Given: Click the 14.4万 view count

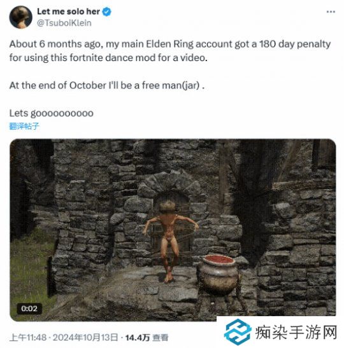Looking at the screenshot, I should pyautogui.click(x=138, y=338).
